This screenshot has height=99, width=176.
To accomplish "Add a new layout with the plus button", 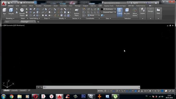I will click(x=29, y=90).
